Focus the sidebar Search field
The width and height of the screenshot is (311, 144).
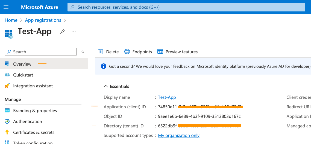tap(40, 52)
